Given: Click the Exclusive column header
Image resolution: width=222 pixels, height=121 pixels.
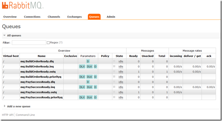Looking at the screenshot, I should (x=71, y=56).
